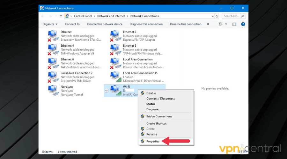Select the NordLynx tunnel adapter icon
The height and width of the screenshot is (159, 287).
click(53, 90)
